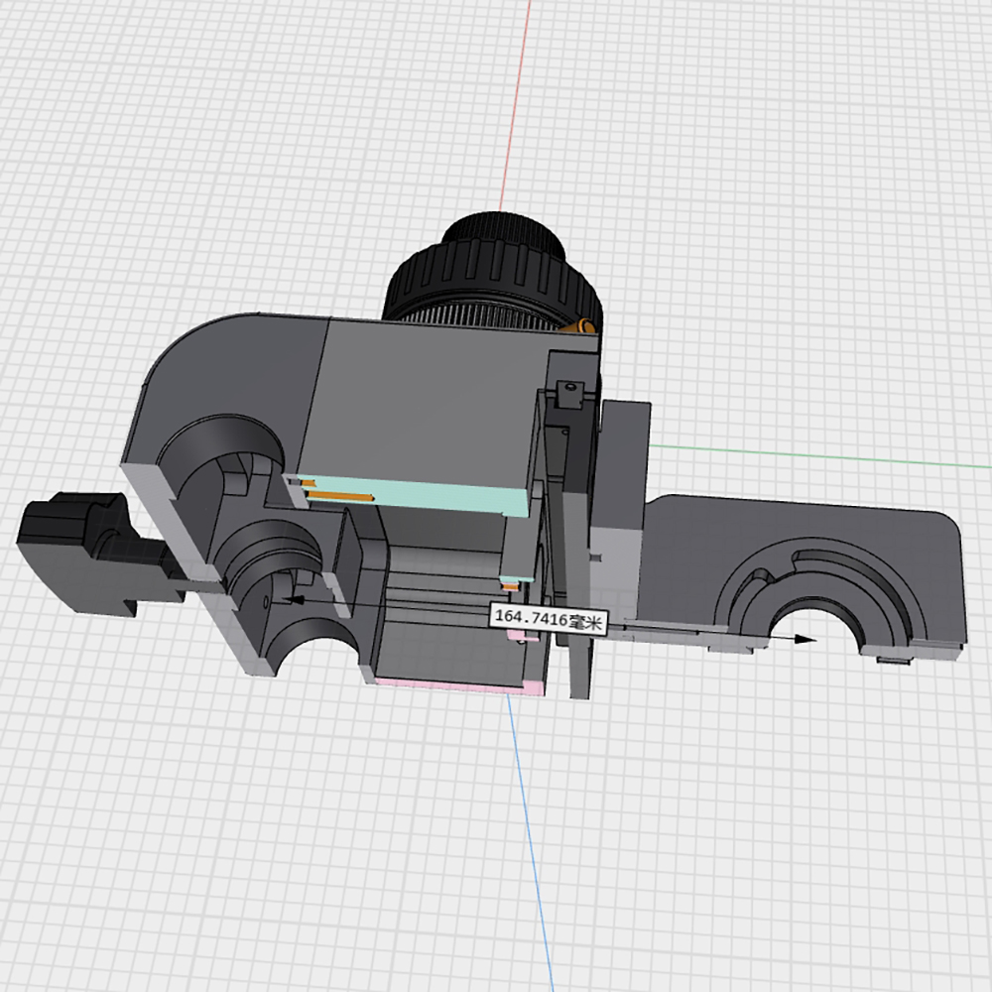The image size is (992, 992).
Task: Select the long orange strip on the teal face
Action: 342,493
